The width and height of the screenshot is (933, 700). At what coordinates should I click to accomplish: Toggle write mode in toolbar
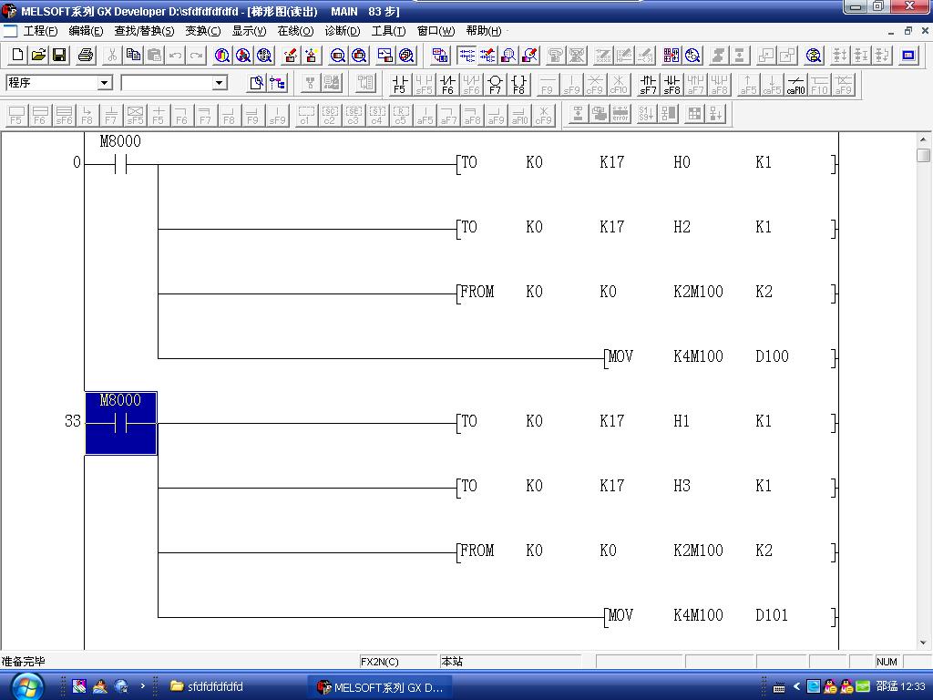[x=487, y=56]
